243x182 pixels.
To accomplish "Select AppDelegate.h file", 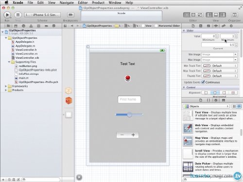I will tap(25, 42).
